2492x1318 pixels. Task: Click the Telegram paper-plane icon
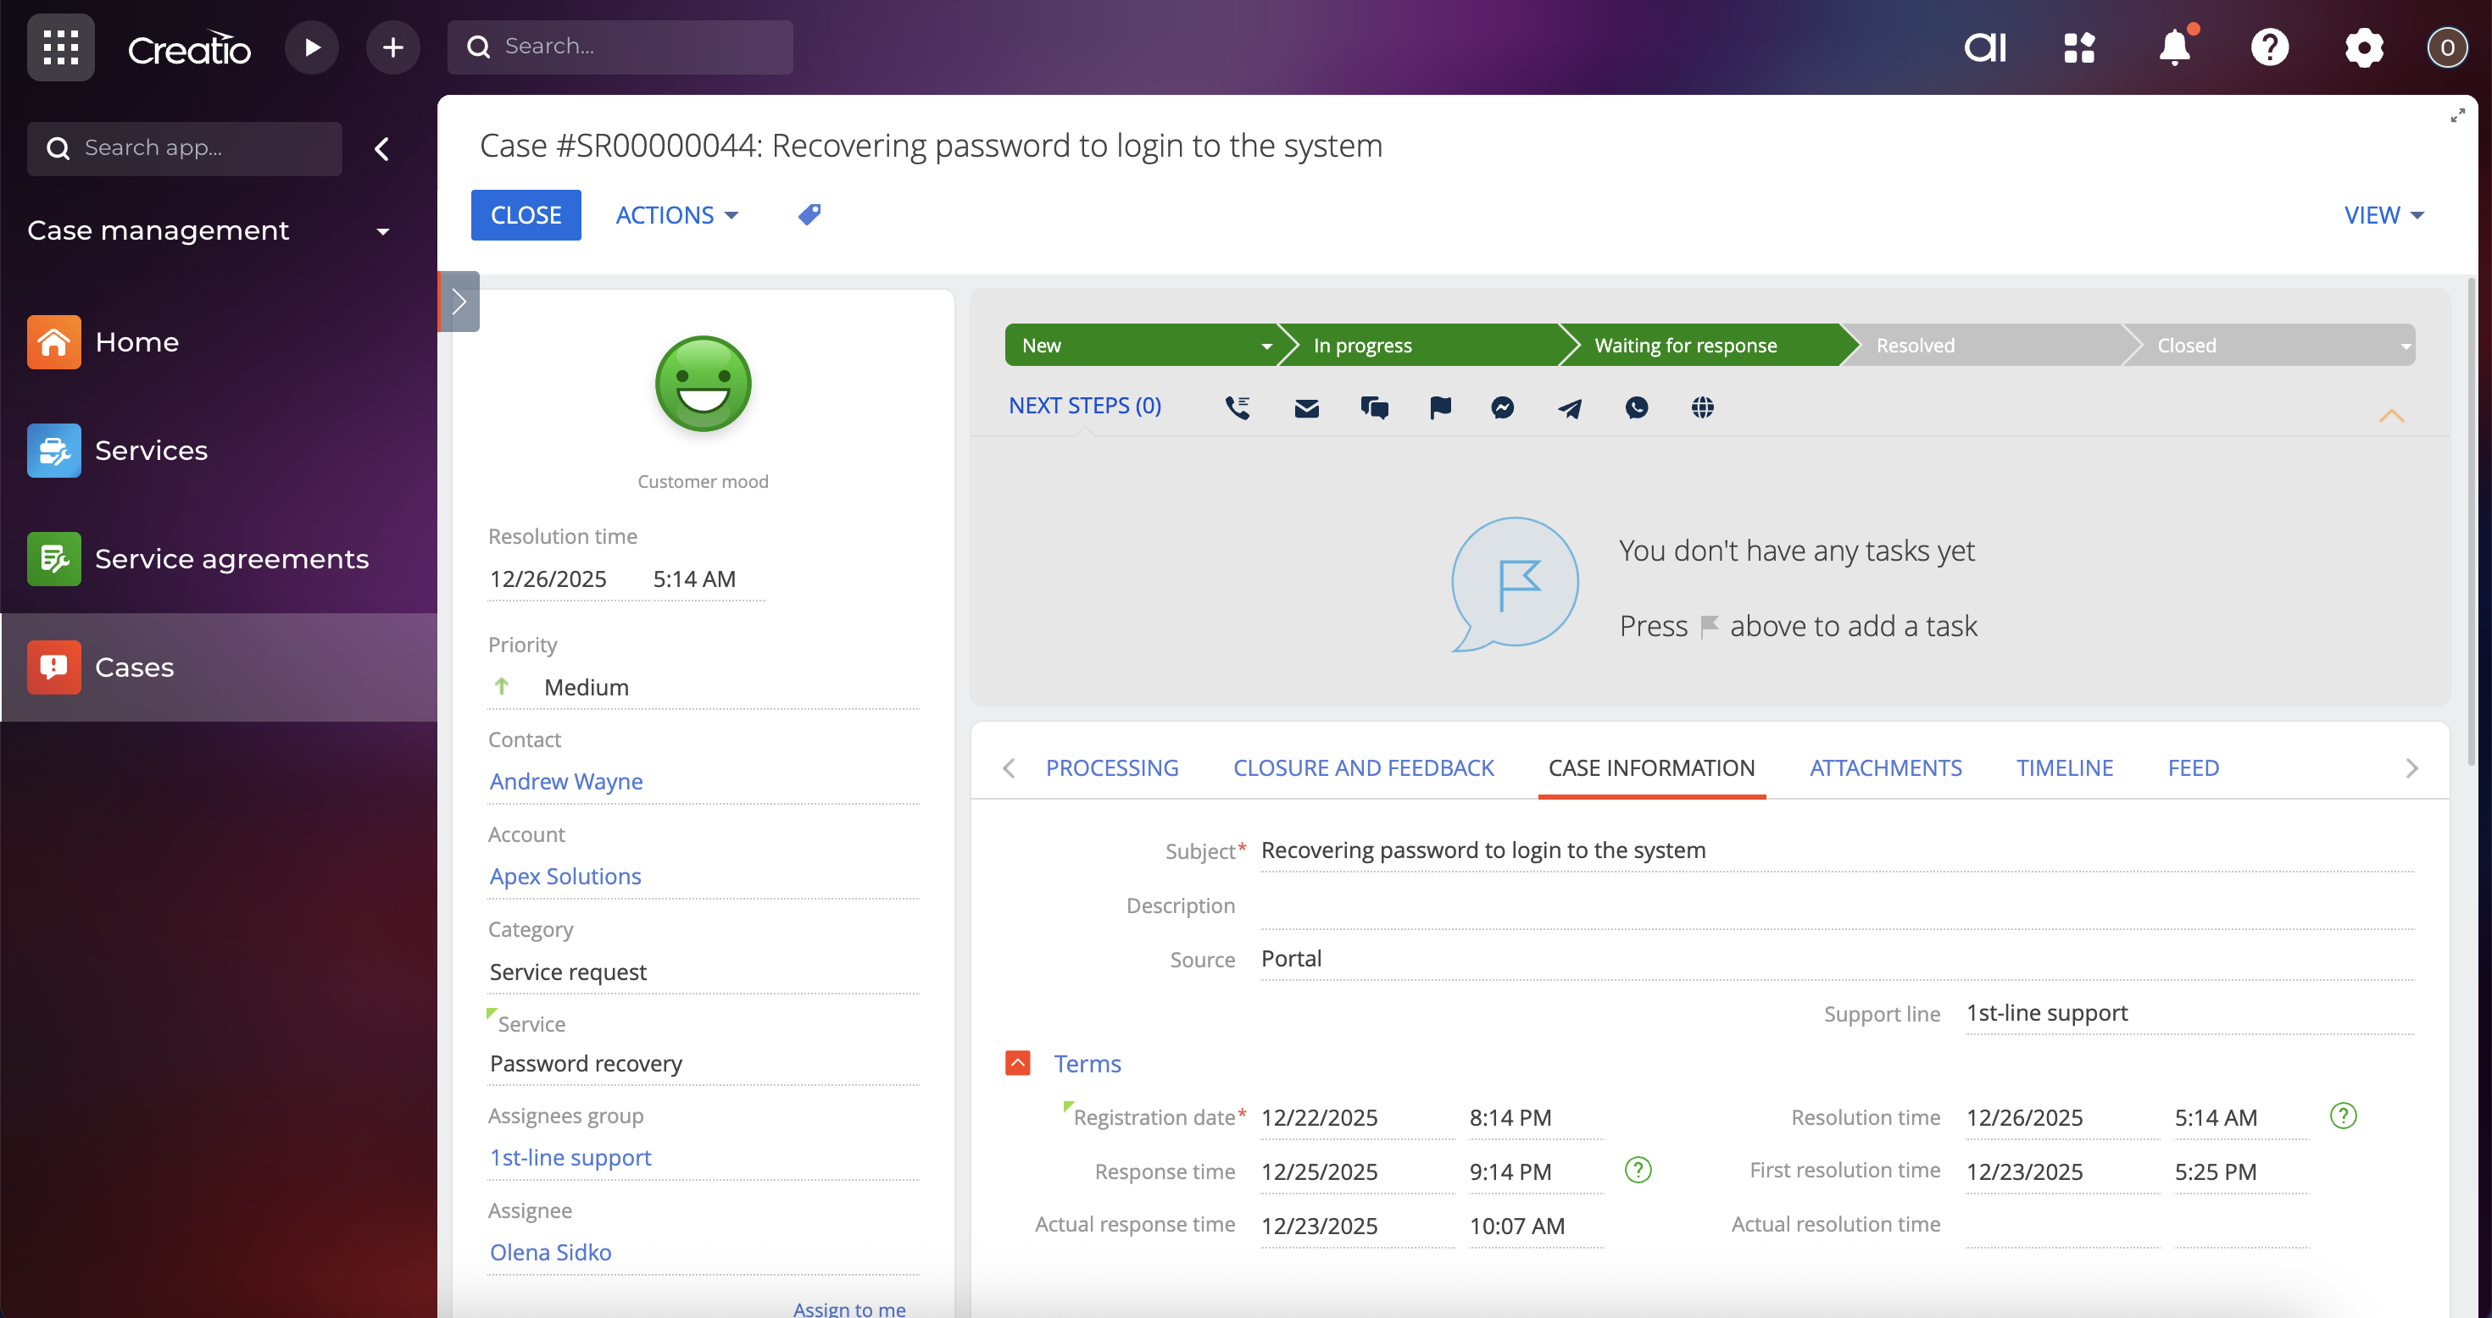1569,407
